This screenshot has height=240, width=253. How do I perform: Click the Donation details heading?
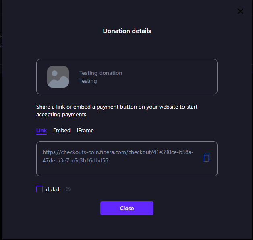tap(127, 31)
